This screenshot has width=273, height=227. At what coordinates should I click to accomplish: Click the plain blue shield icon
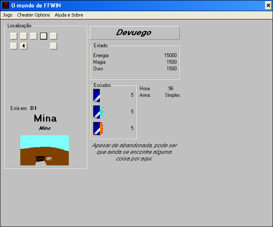pyautogui.click(x=97, y=96)
